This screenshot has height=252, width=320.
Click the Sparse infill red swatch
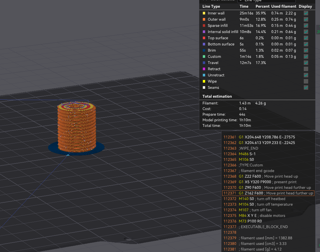click(x=204, y=25)
